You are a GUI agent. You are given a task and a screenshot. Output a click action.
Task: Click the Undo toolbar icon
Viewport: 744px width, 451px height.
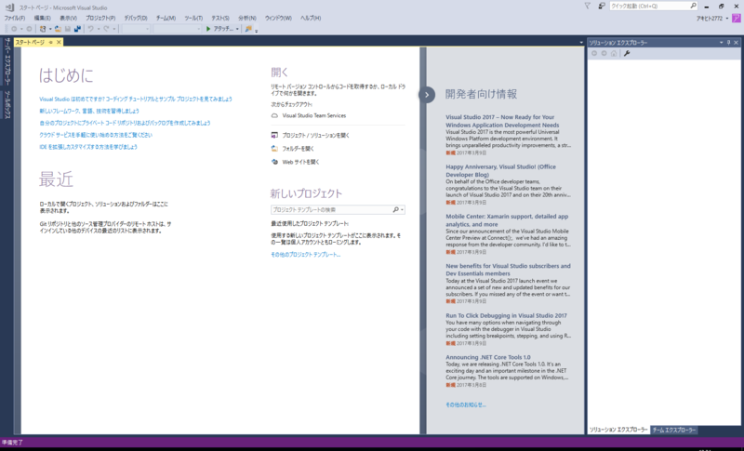tap(90, 29)
